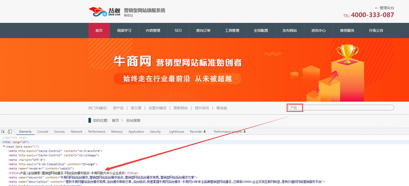Click the 管理后台 link

tap(385, 8)
